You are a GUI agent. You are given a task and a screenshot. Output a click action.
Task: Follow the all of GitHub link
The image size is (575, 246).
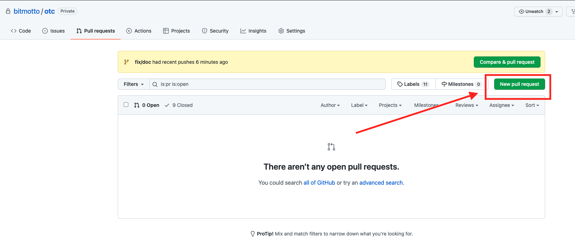[319, 183]
